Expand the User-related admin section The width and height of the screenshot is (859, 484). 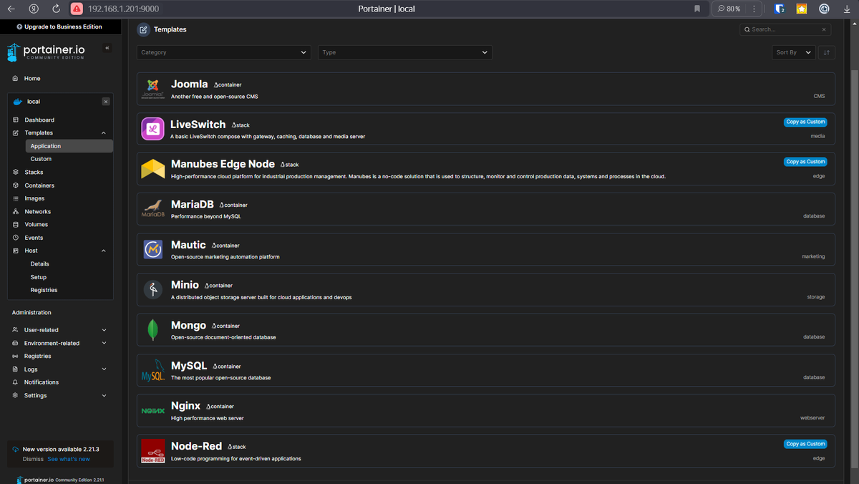click(60, 330)
